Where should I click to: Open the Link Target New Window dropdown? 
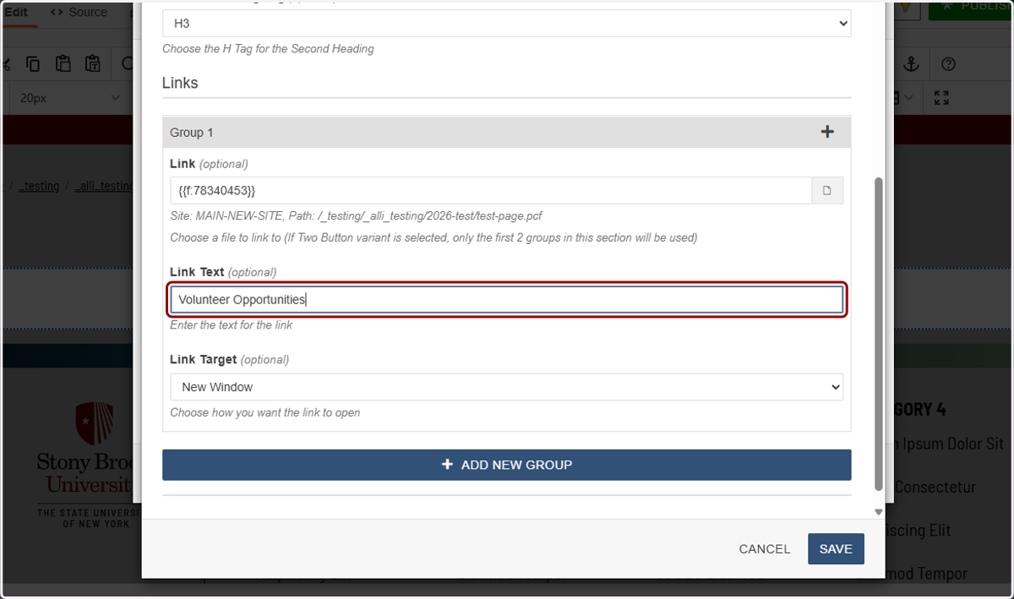pyautogui.click(x=506, y=387)
